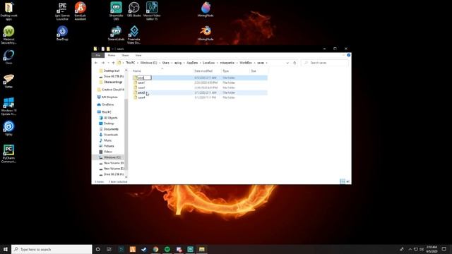Select the Desktop work apps folder icon

[x=8, y=11]
